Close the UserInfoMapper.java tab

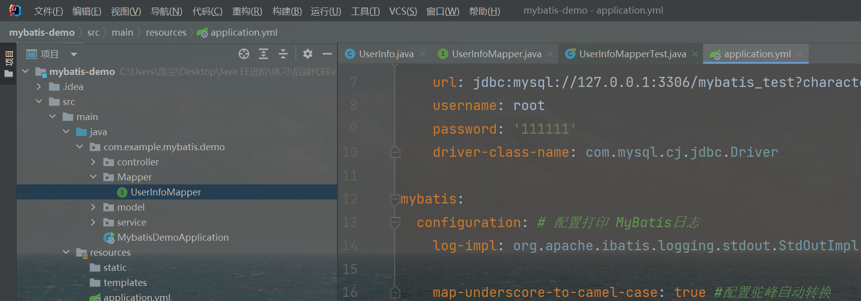pos(550,54)
